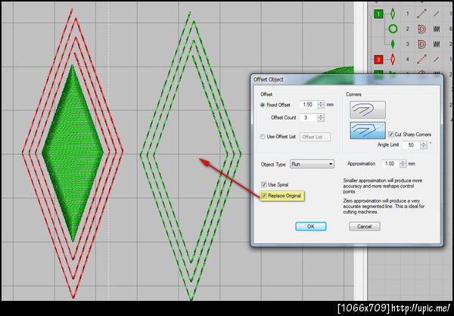Click green ring icon in row 2
Screen dimensions: 454x316
tap(393, 29)
